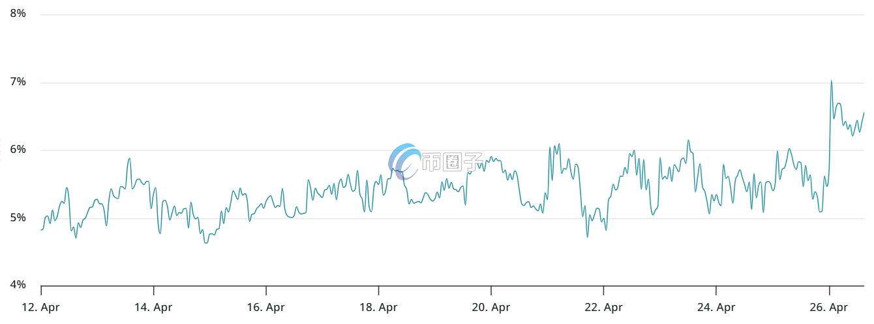Click the blue watermark logo icon
Image resolution: width=874 pixels, height=324 pixels.
pyautogui.click(x=404, y=161)
